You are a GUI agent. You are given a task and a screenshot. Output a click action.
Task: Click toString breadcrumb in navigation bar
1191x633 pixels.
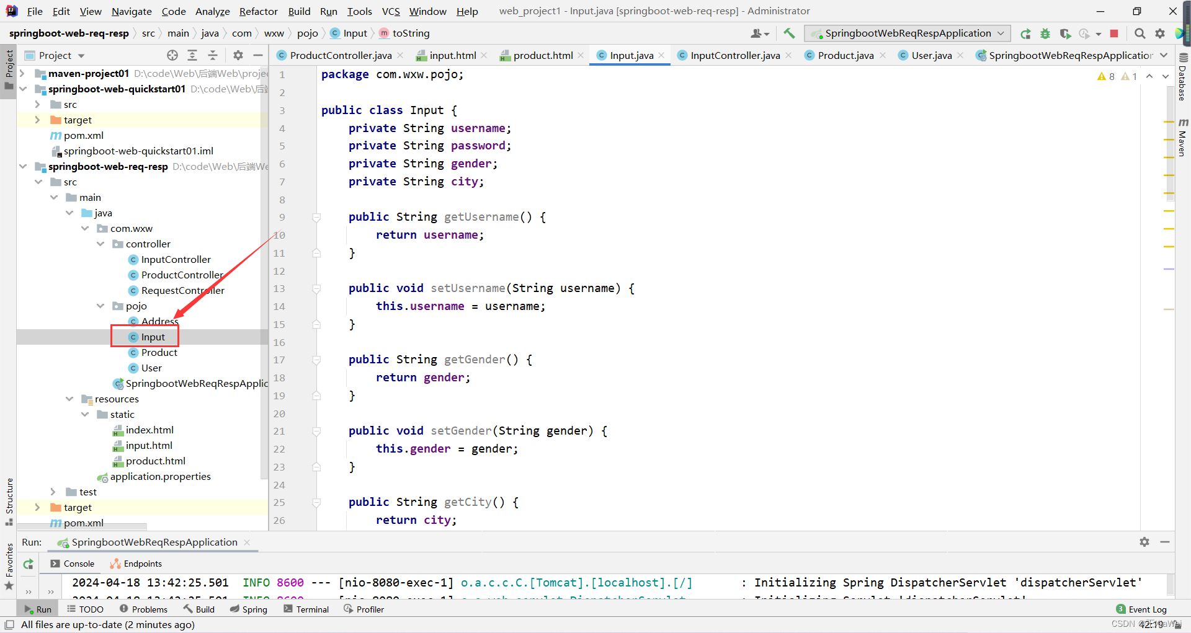pos(404,33)
